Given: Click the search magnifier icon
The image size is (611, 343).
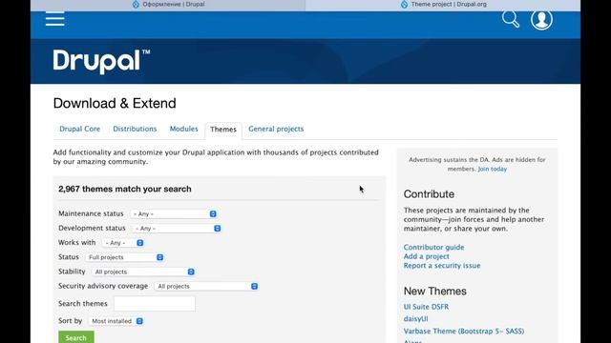Looking at the screenshot, I should click(511, 19).
